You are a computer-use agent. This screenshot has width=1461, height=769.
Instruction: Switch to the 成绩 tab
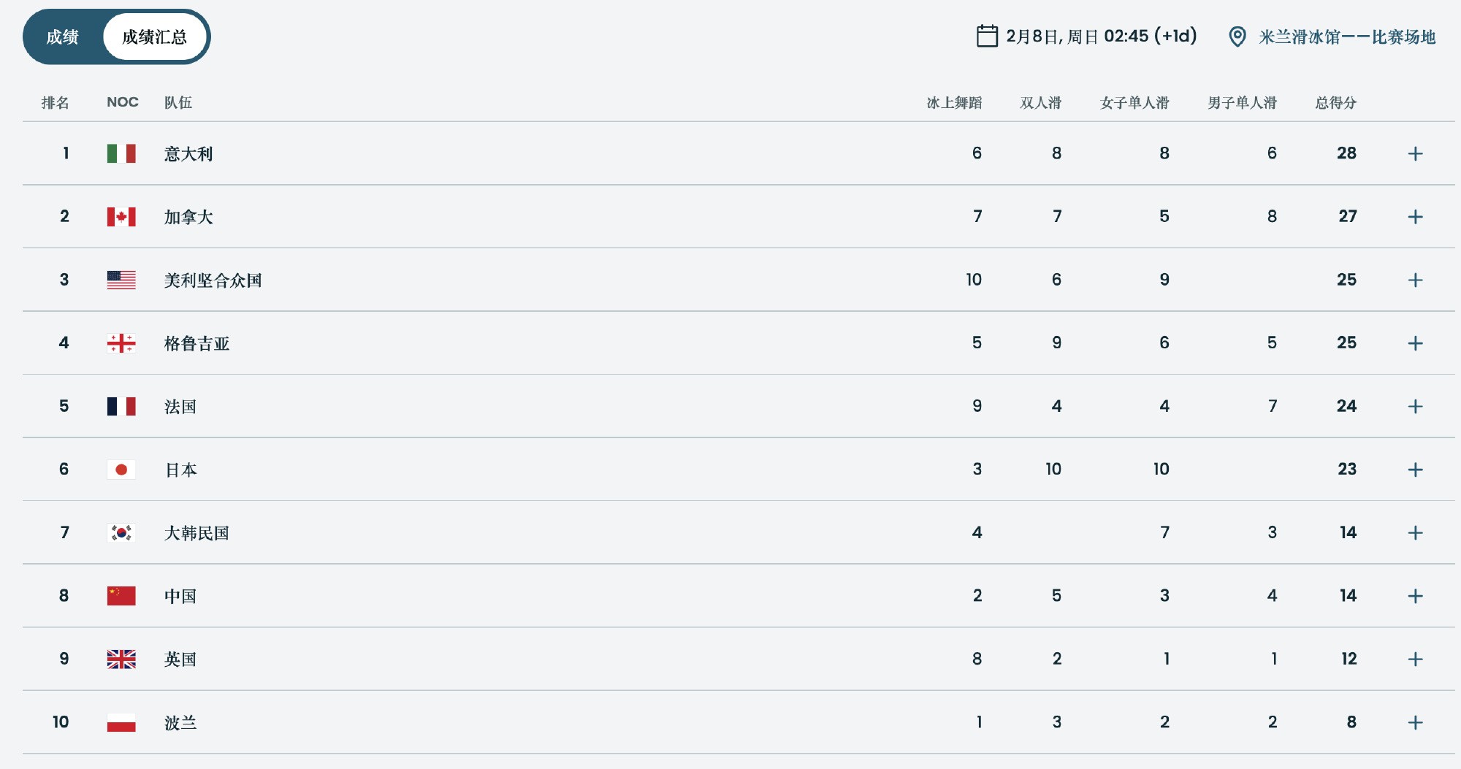(63, 37)
